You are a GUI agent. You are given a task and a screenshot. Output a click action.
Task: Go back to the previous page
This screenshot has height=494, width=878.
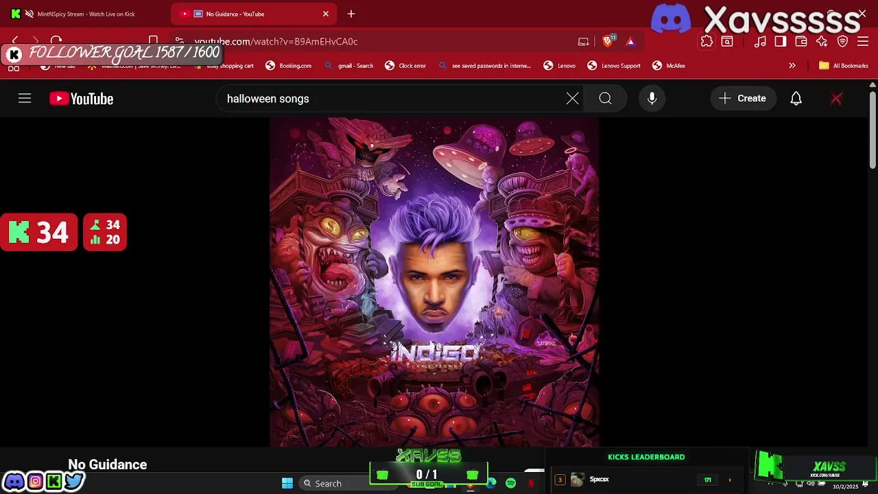tap(15, 41)
